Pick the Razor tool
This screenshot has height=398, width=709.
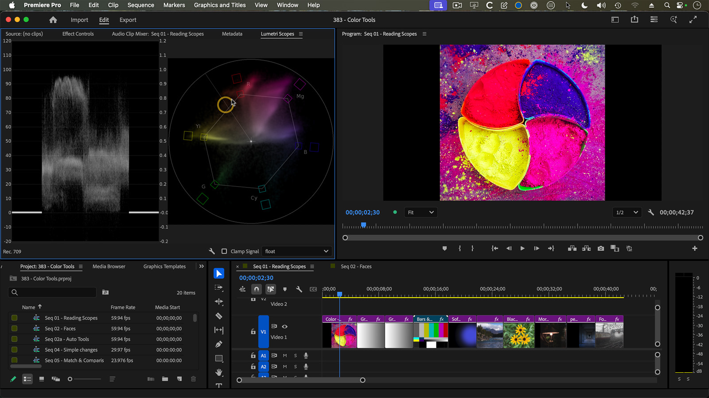click(219, 316)
